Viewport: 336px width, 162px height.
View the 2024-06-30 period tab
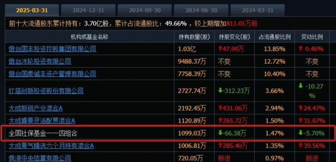(x=201, y=10)
